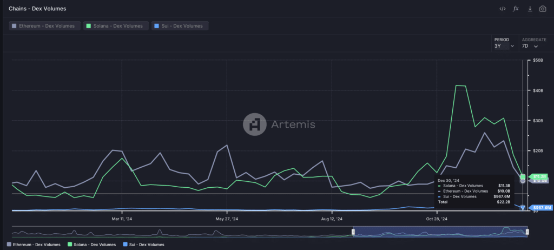
Task: Click the gray swatch in Ethereum chip
Action: pos(14,26)
